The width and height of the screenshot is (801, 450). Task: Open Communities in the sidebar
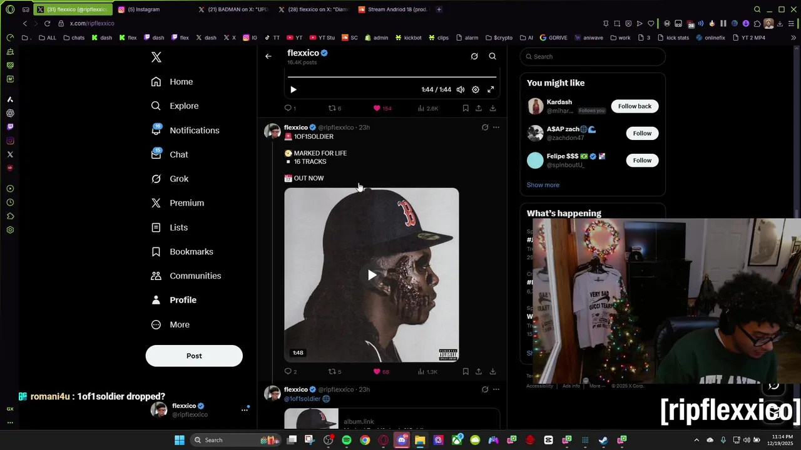pyautogui.click(x=186, y=276)
